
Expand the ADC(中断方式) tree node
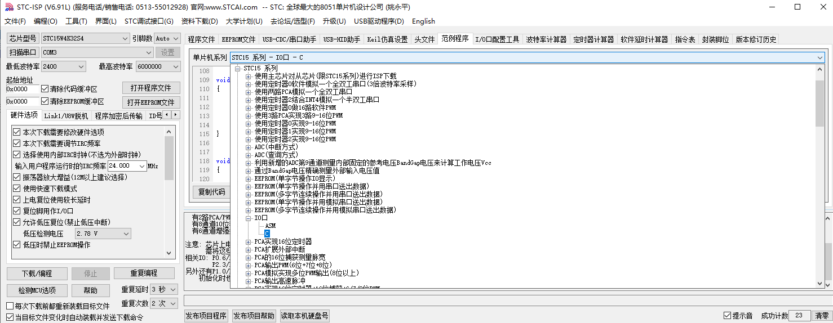[x=248, y=147]
